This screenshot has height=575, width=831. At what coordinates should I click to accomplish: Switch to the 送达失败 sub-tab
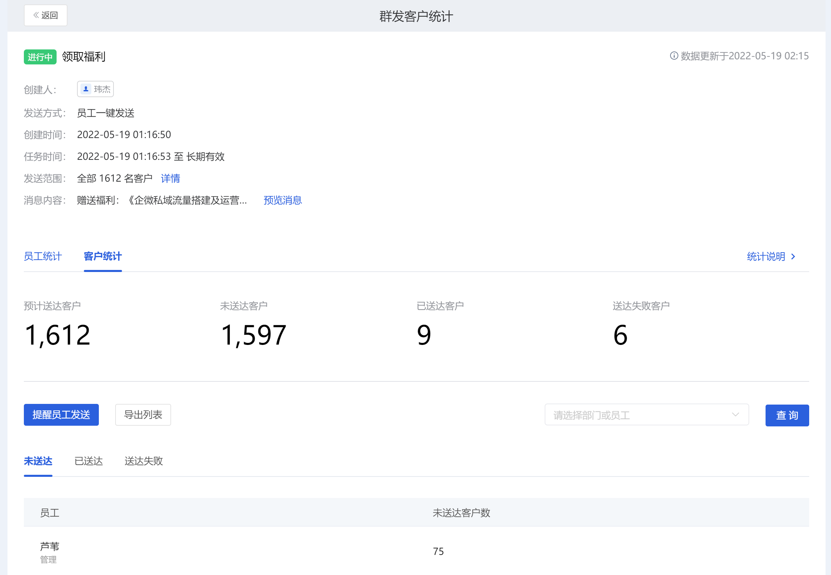[x=144, y=461]
